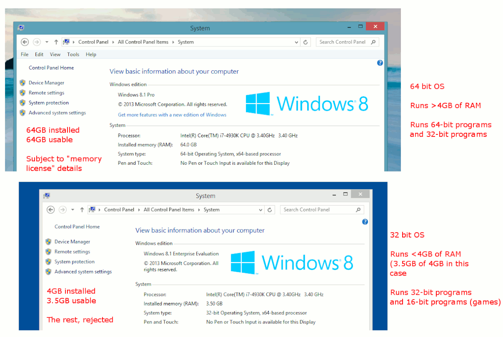Select Control Panel breadcrumb in top window
Screen dimensions: 503x337
coord(93,42)
